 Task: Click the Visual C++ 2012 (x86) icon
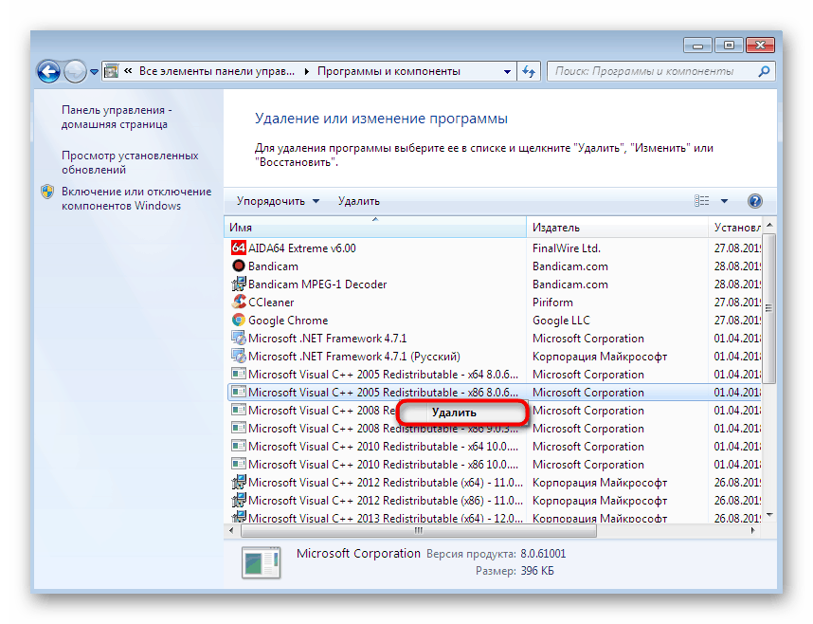click(238, 501)
